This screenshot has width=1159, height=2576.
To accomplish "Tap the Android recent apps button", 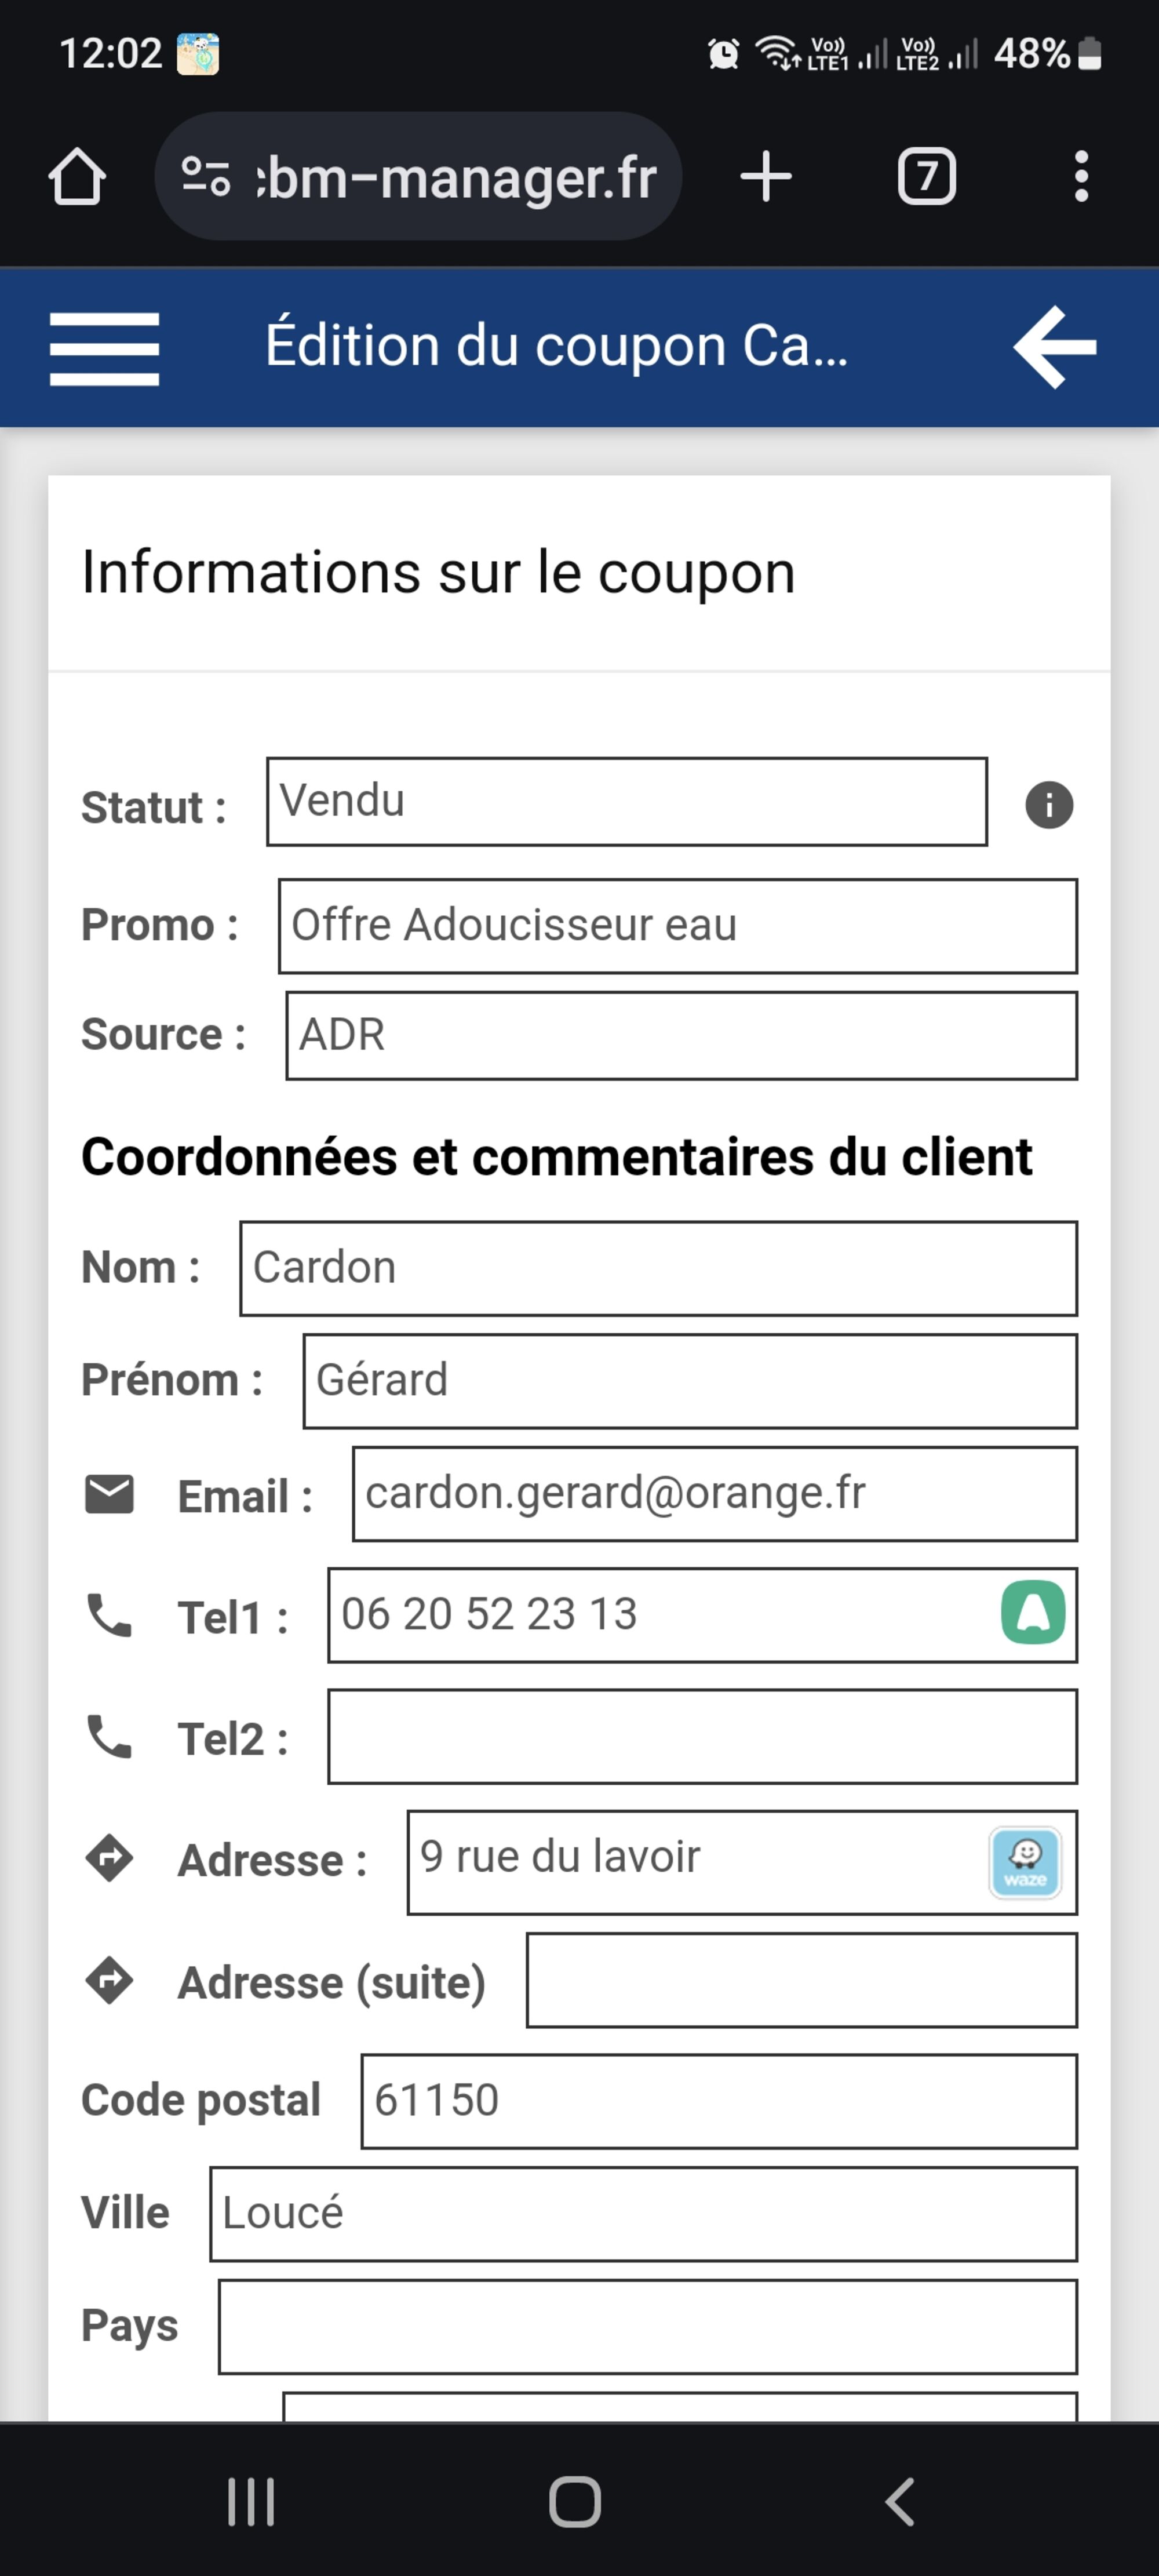I will point(250,2502).
